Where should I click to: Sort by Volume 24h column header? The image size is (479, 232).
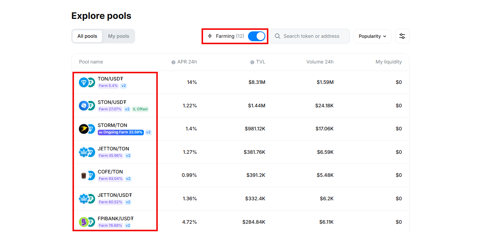point(320,62)
